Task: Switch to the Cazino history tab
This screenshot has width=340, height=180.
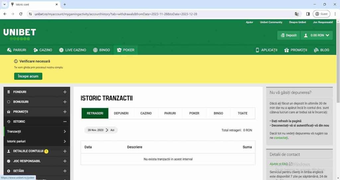Action: 146,113
